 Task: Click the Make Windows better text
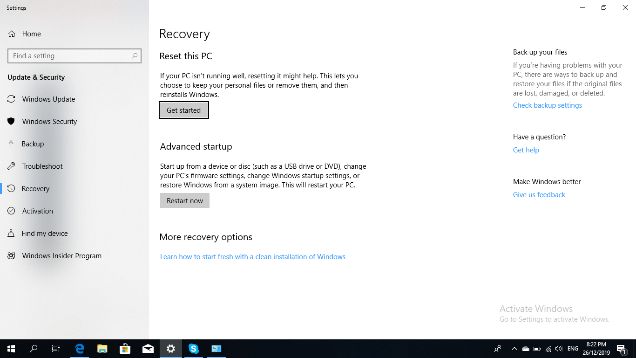pyautogui.click(x=547, y=182)
